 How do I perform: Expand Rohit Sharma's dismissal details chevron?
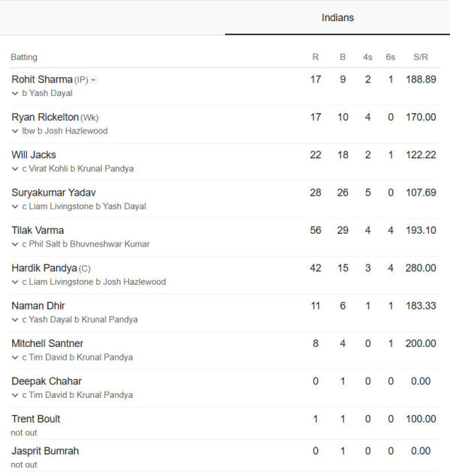(15, 94)
